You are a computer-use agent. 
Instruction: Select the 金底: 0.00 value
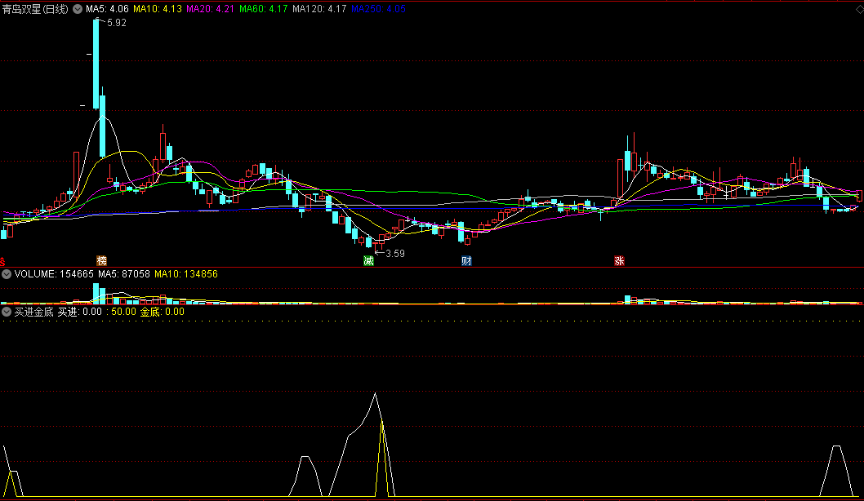(162, 312)
